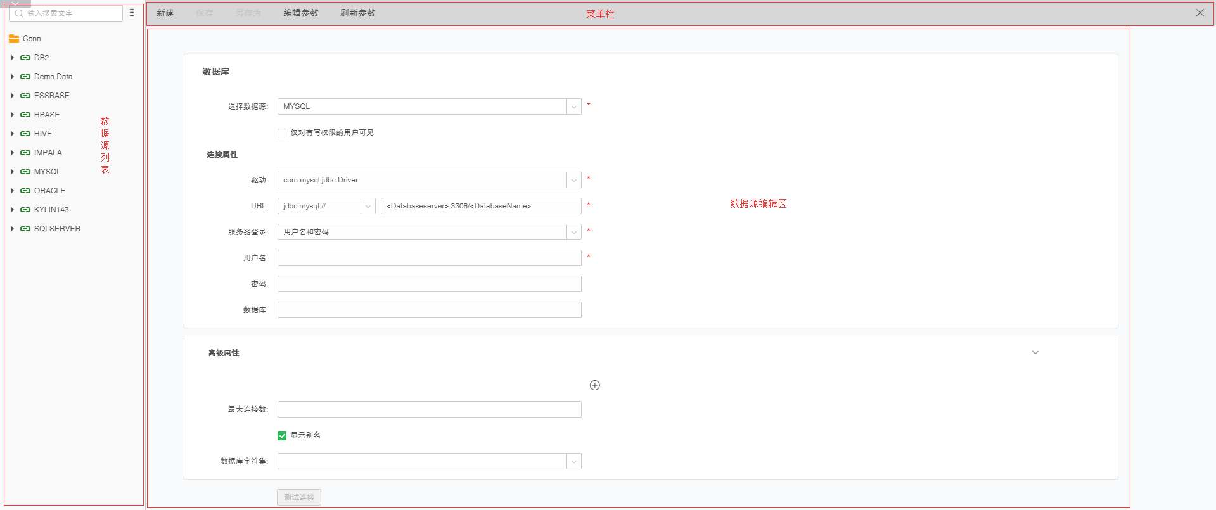Uncheck the 显示别名 checkbox

pyautogui.click(x=282, y=436)
